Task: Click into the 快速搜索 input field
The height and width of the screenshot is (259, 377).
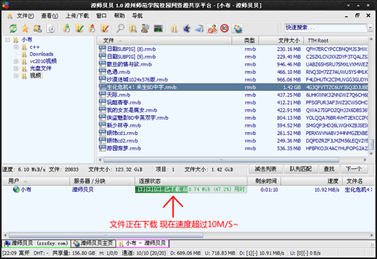Action: pos(326,28)
